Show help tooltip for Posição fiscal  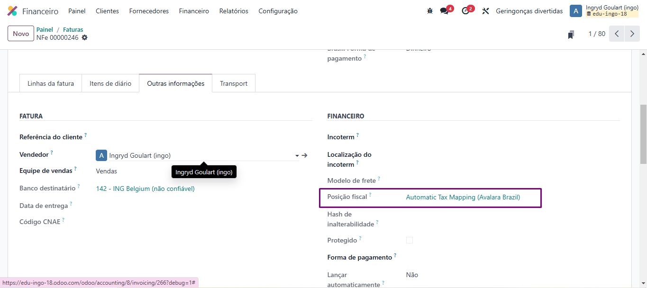pyautogui.click(x=370, y=195)
